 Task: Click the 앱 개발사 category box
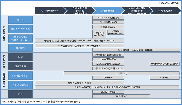click(21, 48)
